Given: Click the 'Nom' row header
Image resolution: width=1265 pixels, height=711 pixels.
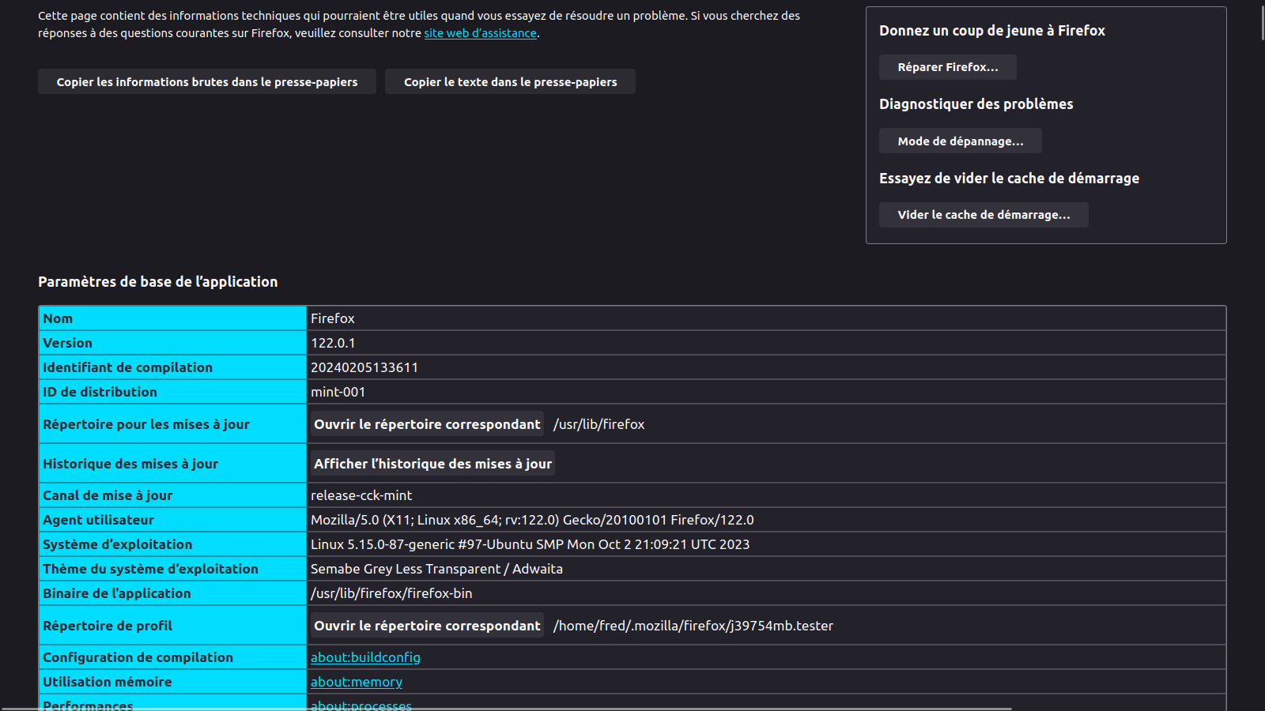Looking at the screenshot, I should coord(172,318).
